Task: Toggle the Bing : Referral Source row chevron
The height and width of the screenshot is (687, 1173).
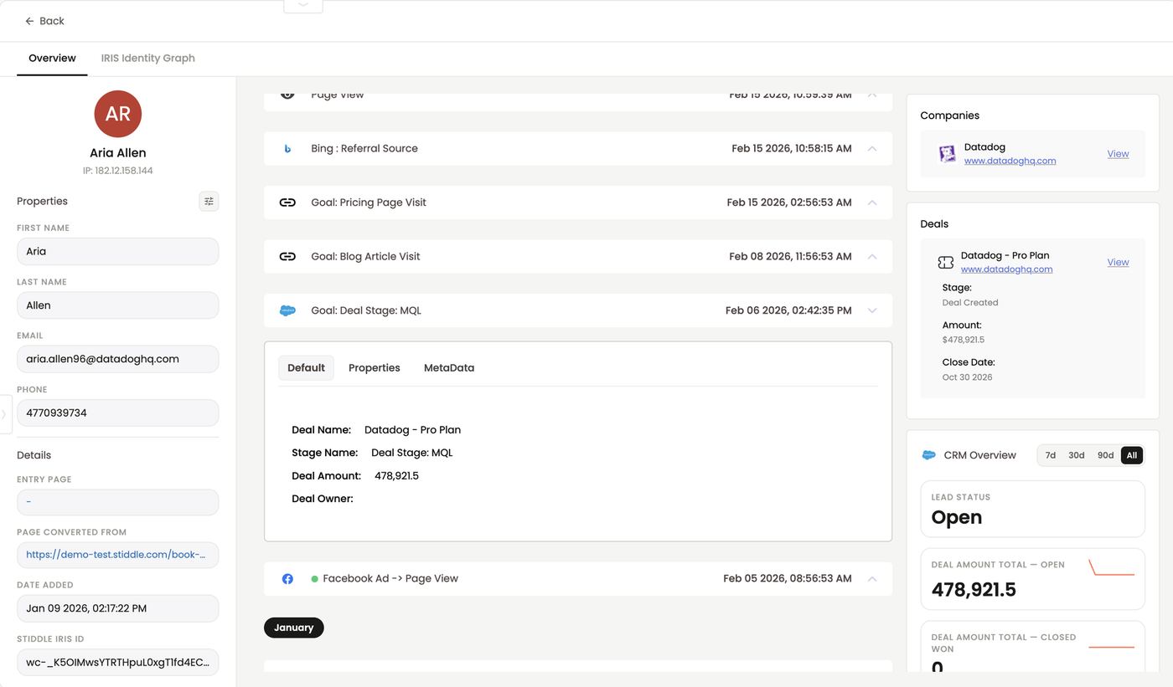Action: pos(872,149)
